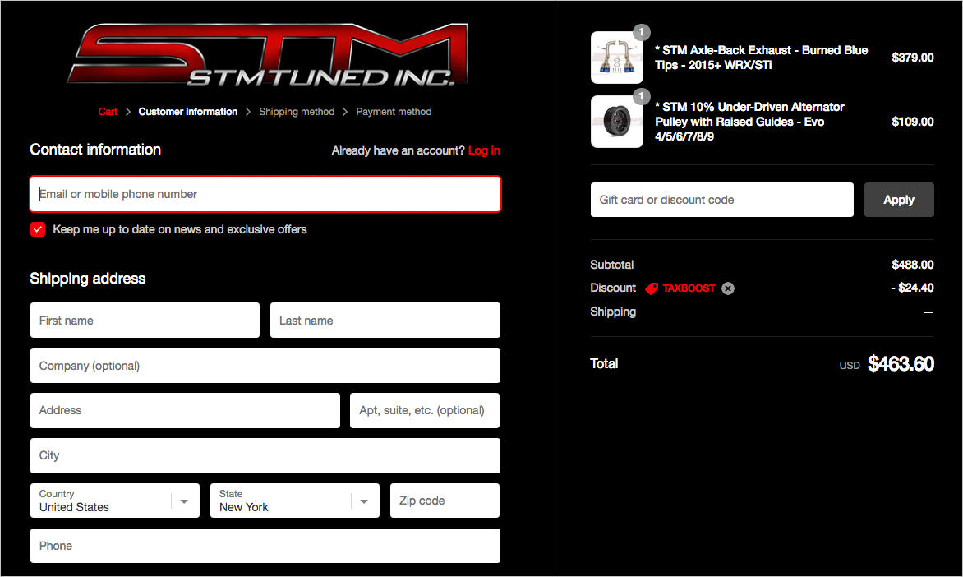Apply the gift card or discount code
The height and width of the screenshot is (577, 963).
pyautogui.click(x=899, y=200)
